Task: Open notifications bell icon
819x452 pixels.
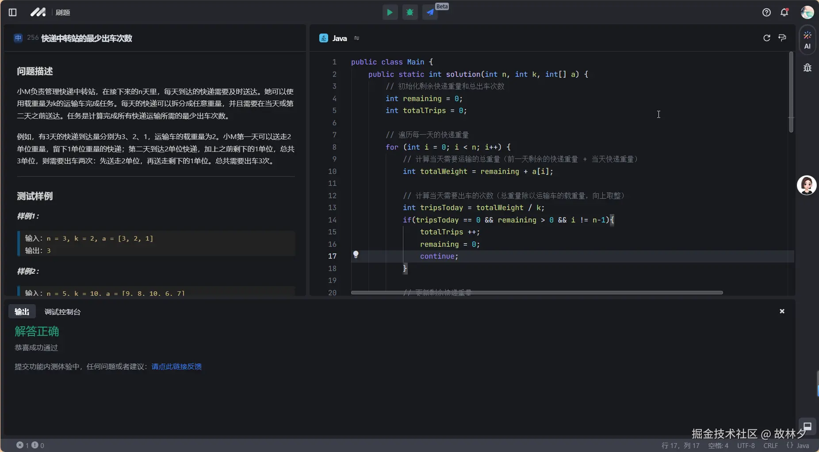Action: [x=784, y=12]
